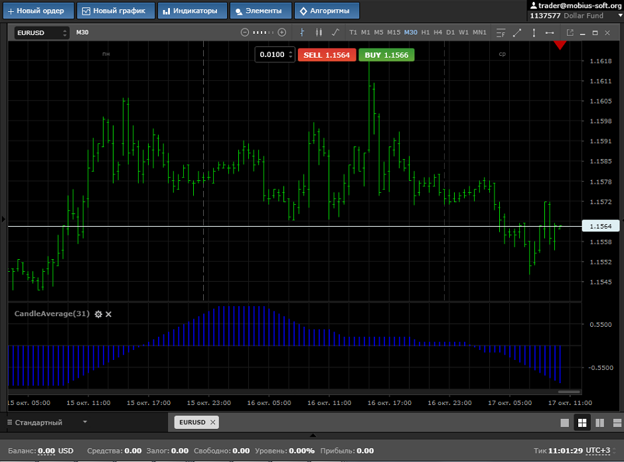Click the Средства: 0.00 status entry
The image size is (624, 462).
tap(114, 451)
